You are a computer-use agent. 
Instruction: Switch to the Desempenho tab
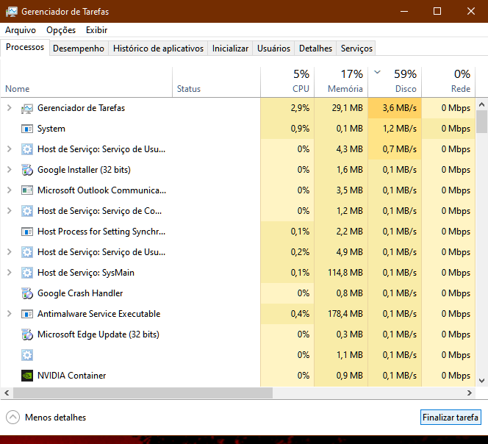coord(79,49)
